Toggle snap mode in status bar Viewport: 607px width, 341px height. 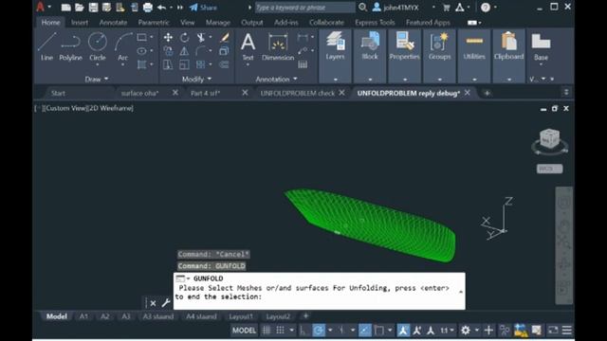click(x=281, y=331)
